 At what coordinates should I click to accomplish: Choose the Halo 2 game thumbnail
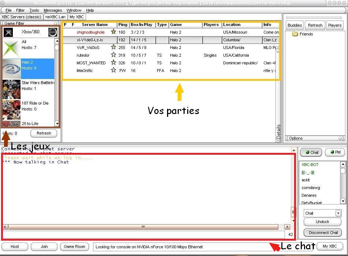(11, 69)
